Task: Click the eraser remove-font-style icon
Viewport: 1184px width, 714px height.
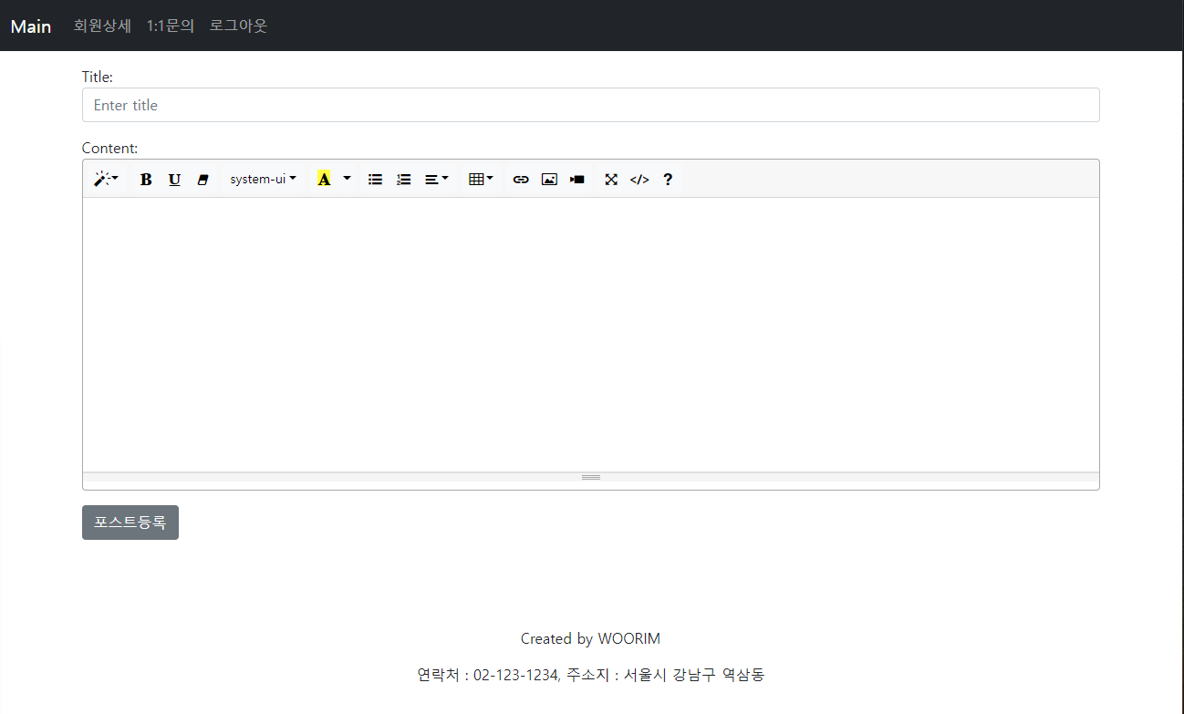Action: 203,179
